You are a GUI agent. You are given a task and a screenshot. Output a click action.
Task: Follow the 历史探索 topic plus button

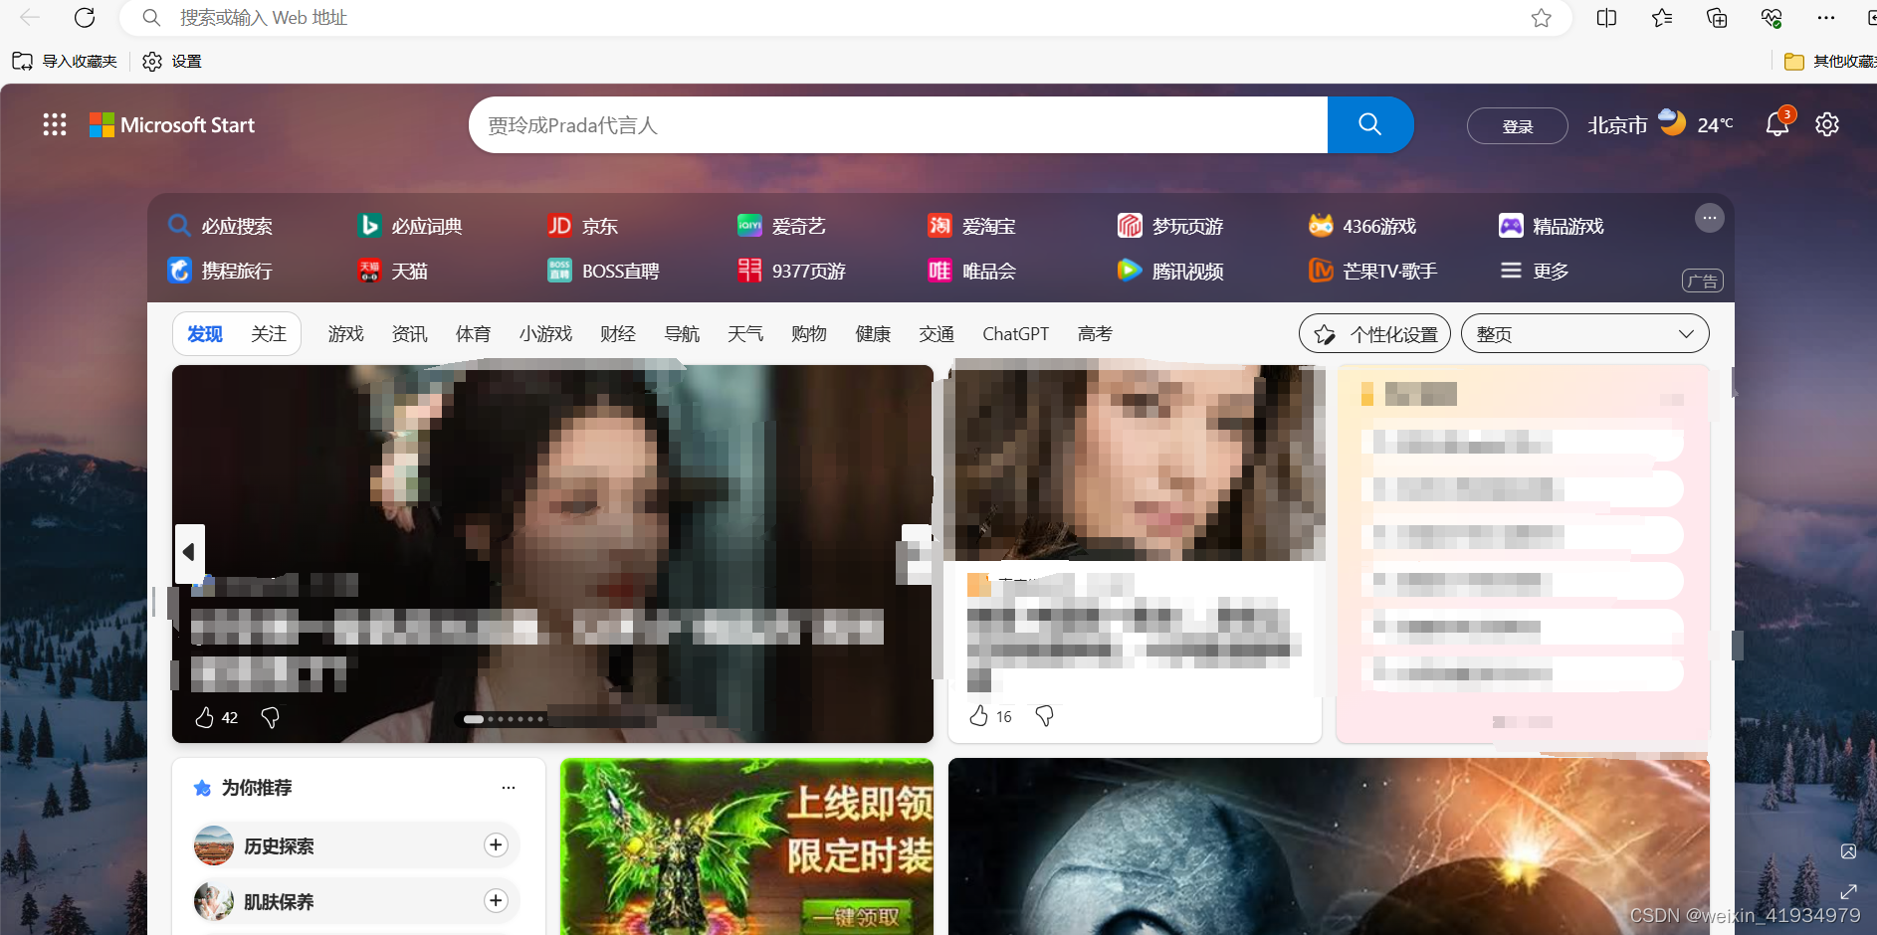tap(496, 845)
